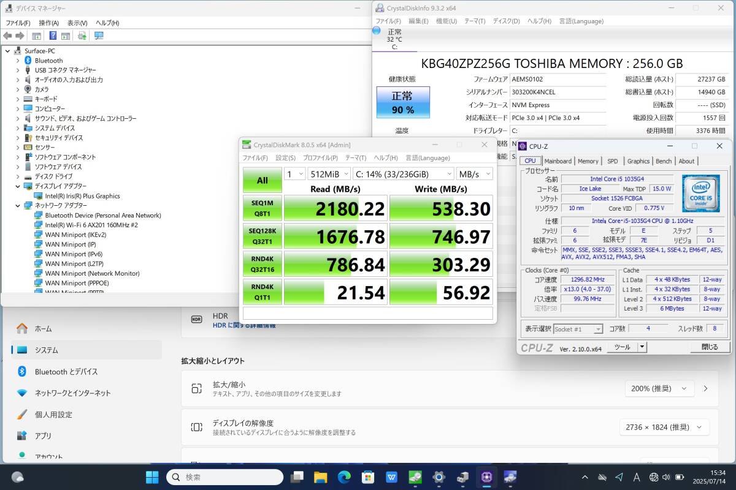Viewport: 736px width, 490px height.
Task: Open 表示(V) menu in Device Manager
Action: pos(77,23)
